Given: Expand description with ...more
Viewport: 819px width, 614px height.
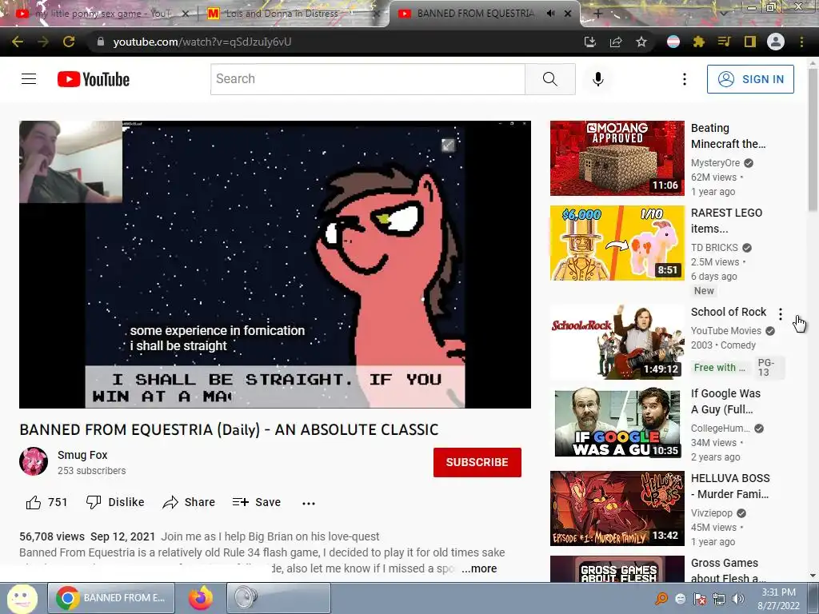Looking at the screenshot, I should (x=479, y=568).
